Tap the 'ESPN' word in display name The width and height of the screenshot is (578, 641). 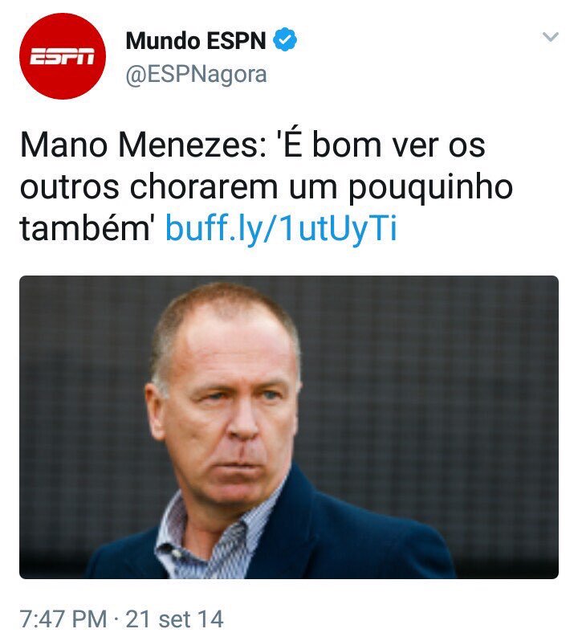click(236, 40)
